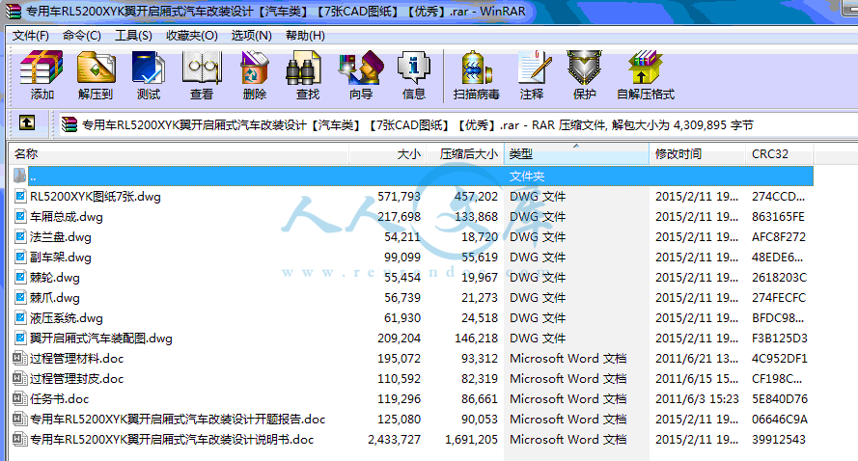The image size is (858, 461).
Task: Open the 选项(N) menu
Action: point(252,36)
